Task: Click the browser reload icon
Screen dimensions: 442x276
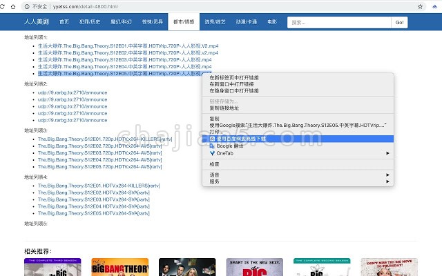Action: pos(2,6)
